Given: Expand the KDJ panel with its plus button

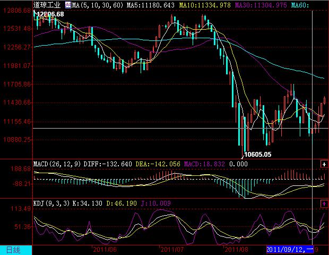Looking at the screenshot, I should [324, 203].
